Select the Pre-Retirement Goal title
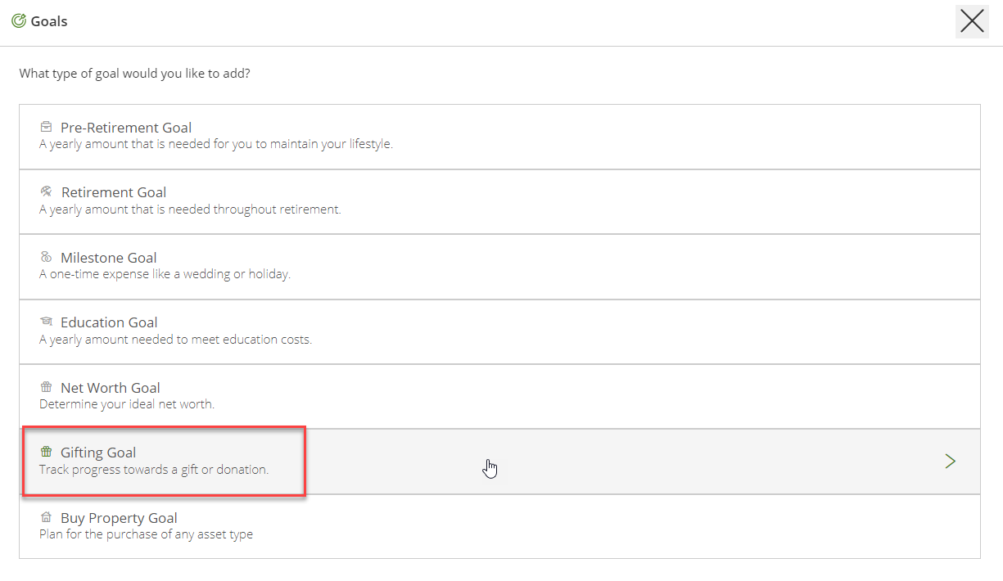1003x581 pixels. click(x=126, y=128)
